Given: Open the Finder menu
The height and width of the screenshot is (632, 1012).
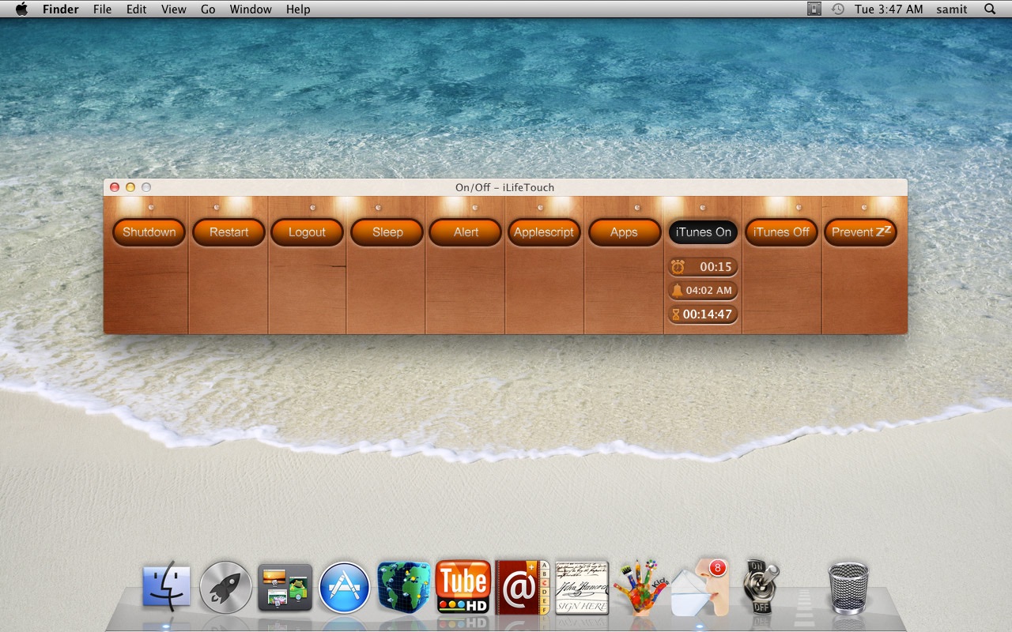Looking at the screenshot, I should [x=60, y=9].
